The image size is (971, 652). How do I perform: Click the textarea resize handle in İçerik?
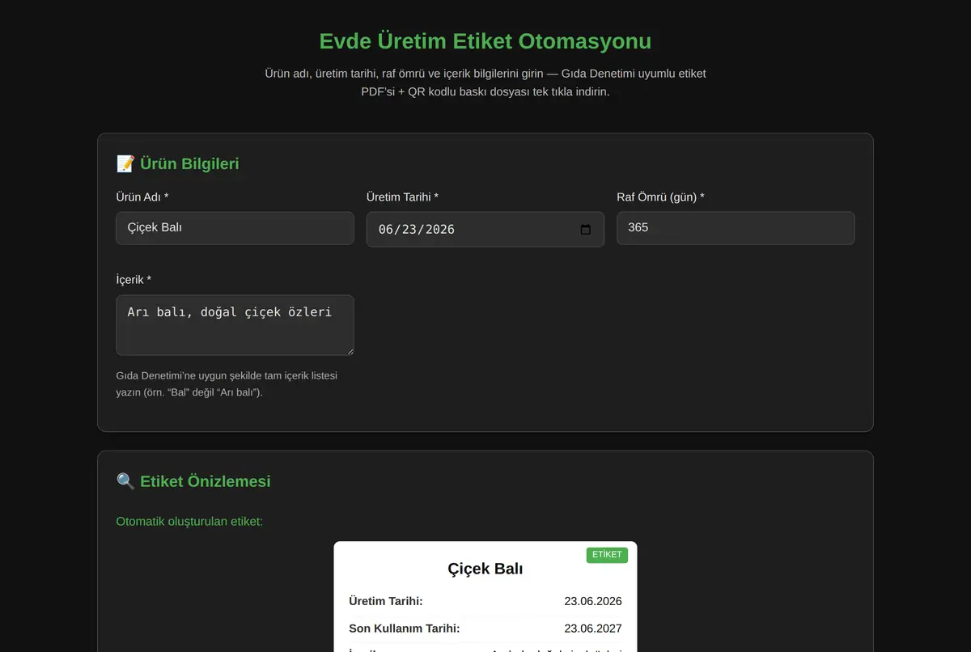pyautogui.click(x=349, y=350)
